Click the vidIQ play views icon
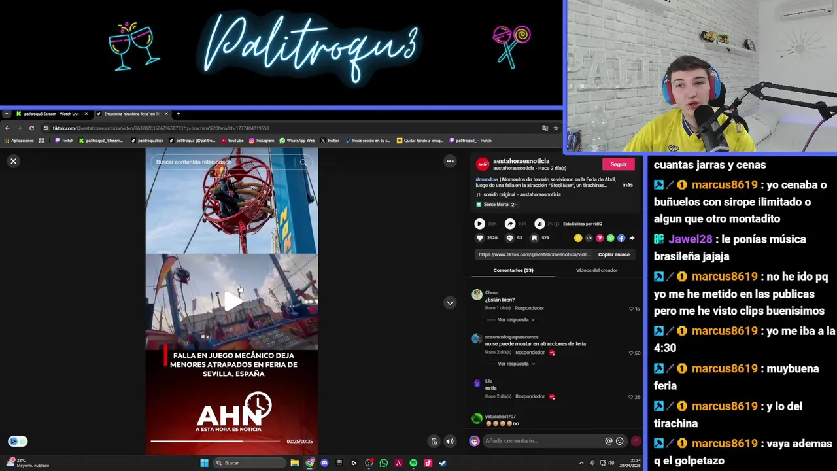Viewport: 837px width, 471px height. click(x=479, y=224)
